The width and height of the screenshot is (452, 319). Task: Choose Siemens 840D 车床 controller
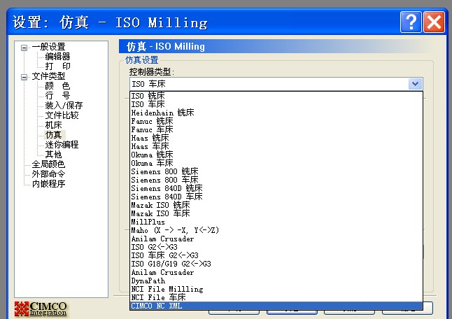(276, 197)
